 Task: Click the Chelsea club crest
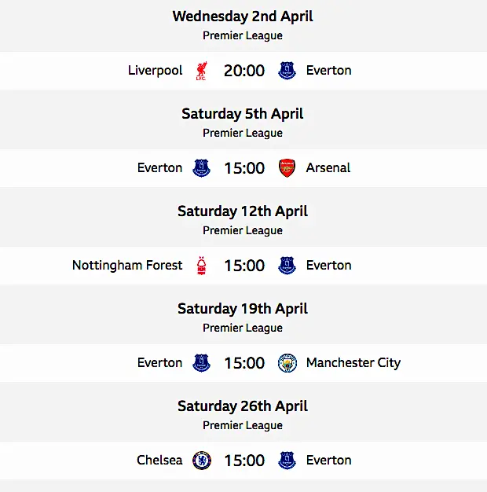[x=201, y=461]
